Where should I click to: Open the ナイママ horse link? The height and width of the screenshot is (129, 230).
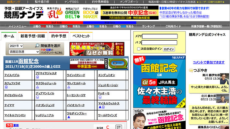click(9, 105)
